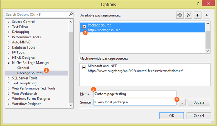This screenshot has width=217, height=126.
Task: Expand the Workflow Designer node
Action: tap(9, 104)
